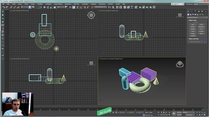The width and height of the screenshot is (209, 117).
Task: Click the Redo arrow in main toolbar
Action: (x=7, y=7)
